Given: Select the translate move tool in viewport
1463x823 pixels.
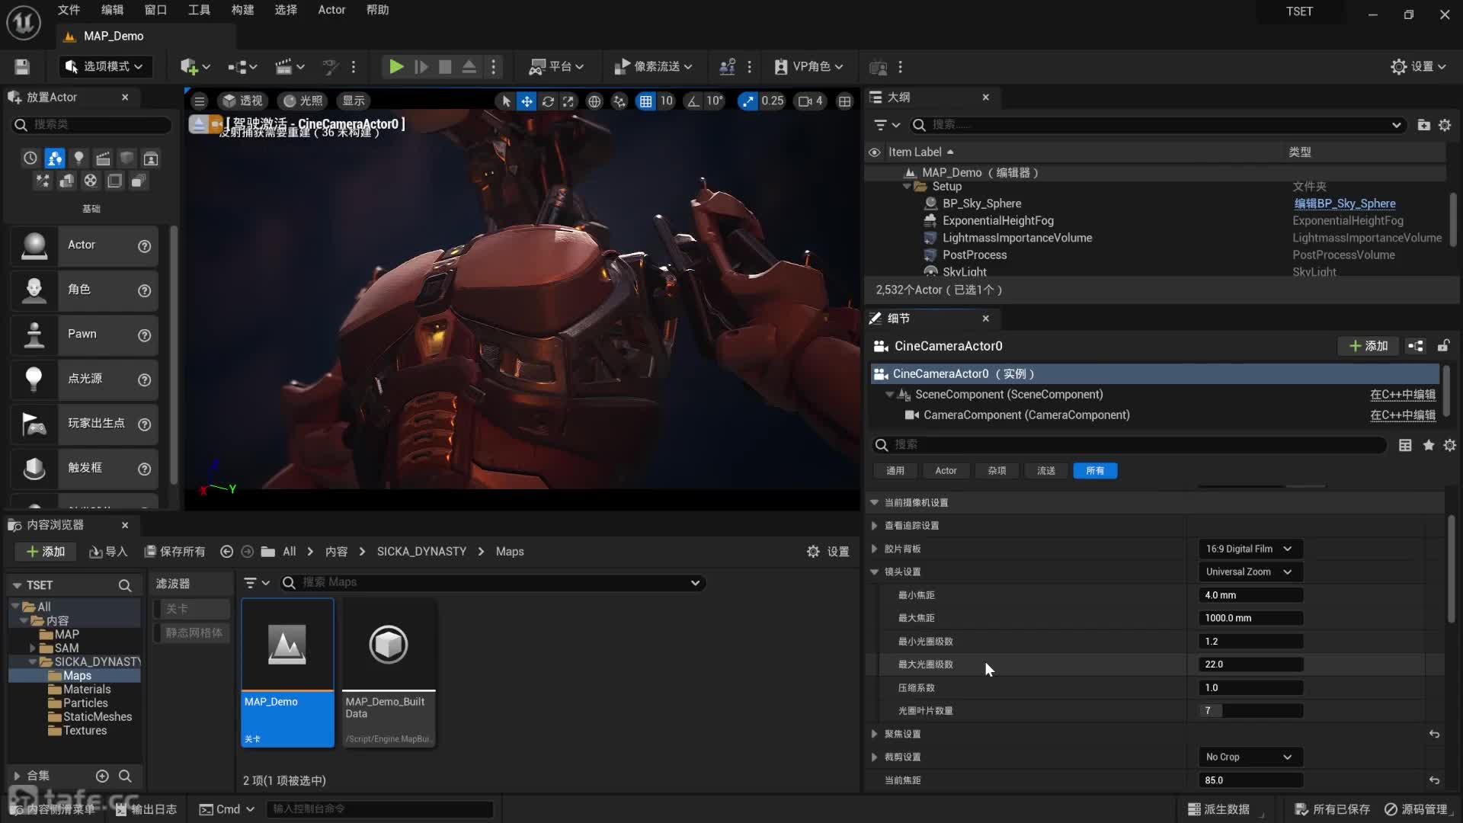Looking at the screenshot, I should pos(527,101).
